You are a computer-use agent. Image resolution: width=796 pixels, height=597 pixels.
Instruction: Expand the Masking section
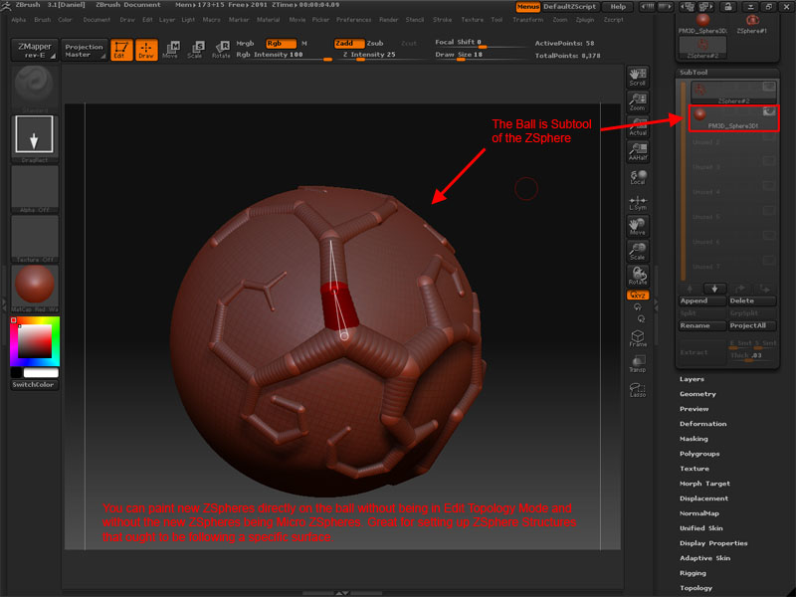pyautogui.click(x=694, y=439)
